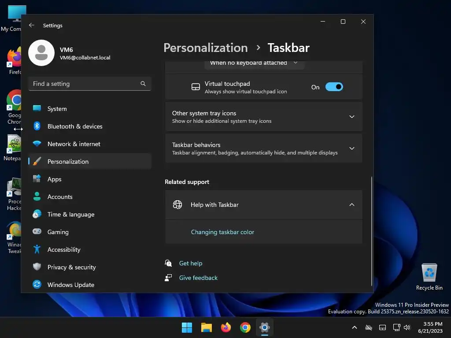The image size is (451, 338).
Task: Go back with the Settings back arrow
Action: click(x=32, y=25)
